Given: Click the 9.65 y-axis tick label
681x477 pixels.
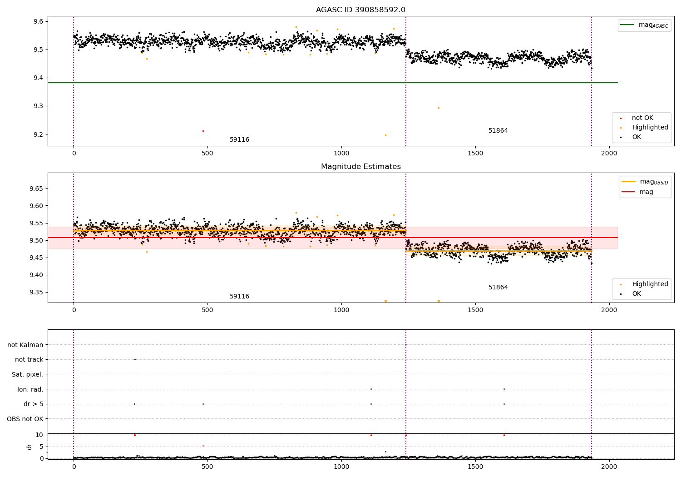Looking at the screenshot, I should [36, 189].
